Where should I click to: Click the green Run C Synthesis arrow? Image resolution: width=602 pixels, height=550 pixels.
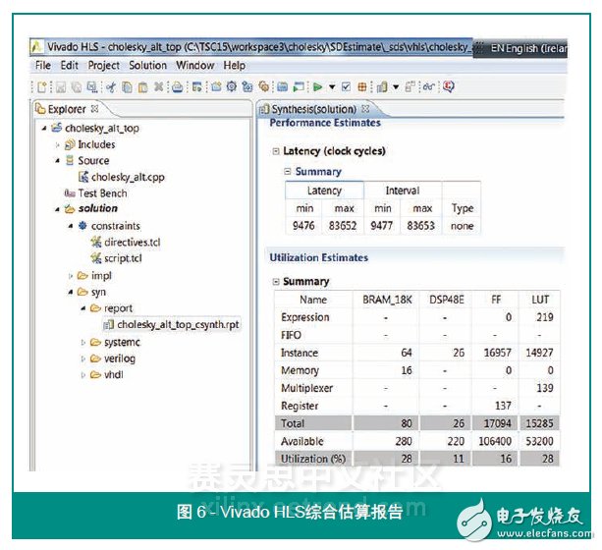315,86
